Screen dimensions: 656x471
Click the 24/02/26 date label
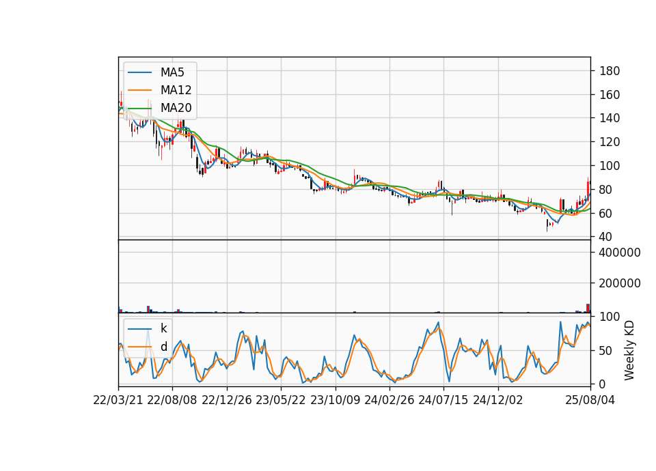[x=389, y=400]
